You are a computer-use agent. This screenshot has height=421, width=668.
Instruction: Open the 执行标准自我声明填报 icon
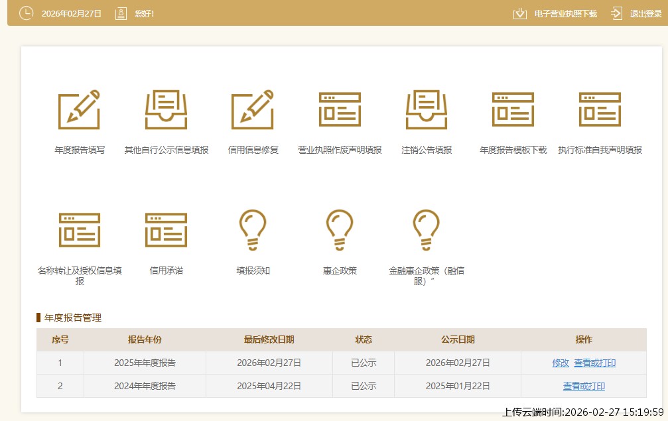click(x=600, y=110)
